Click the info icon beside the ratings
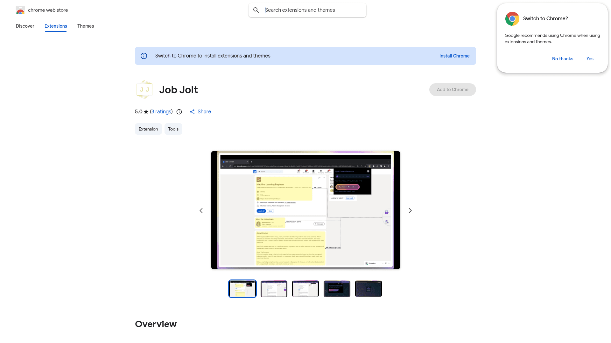 click(x=179, y=112)
